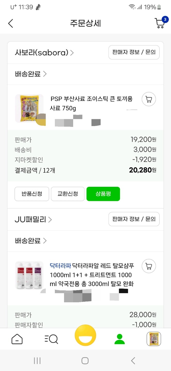Go to Home in bottom navigation
Screen dimensions: 171x371
point(17,339)
